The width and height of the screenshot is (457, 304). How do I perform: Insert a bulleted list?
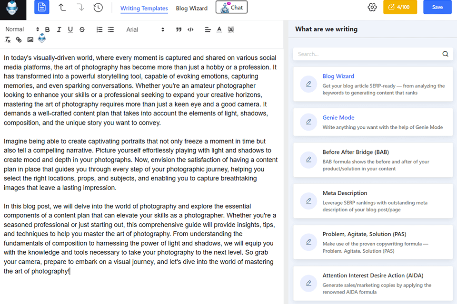click(111, 29)
